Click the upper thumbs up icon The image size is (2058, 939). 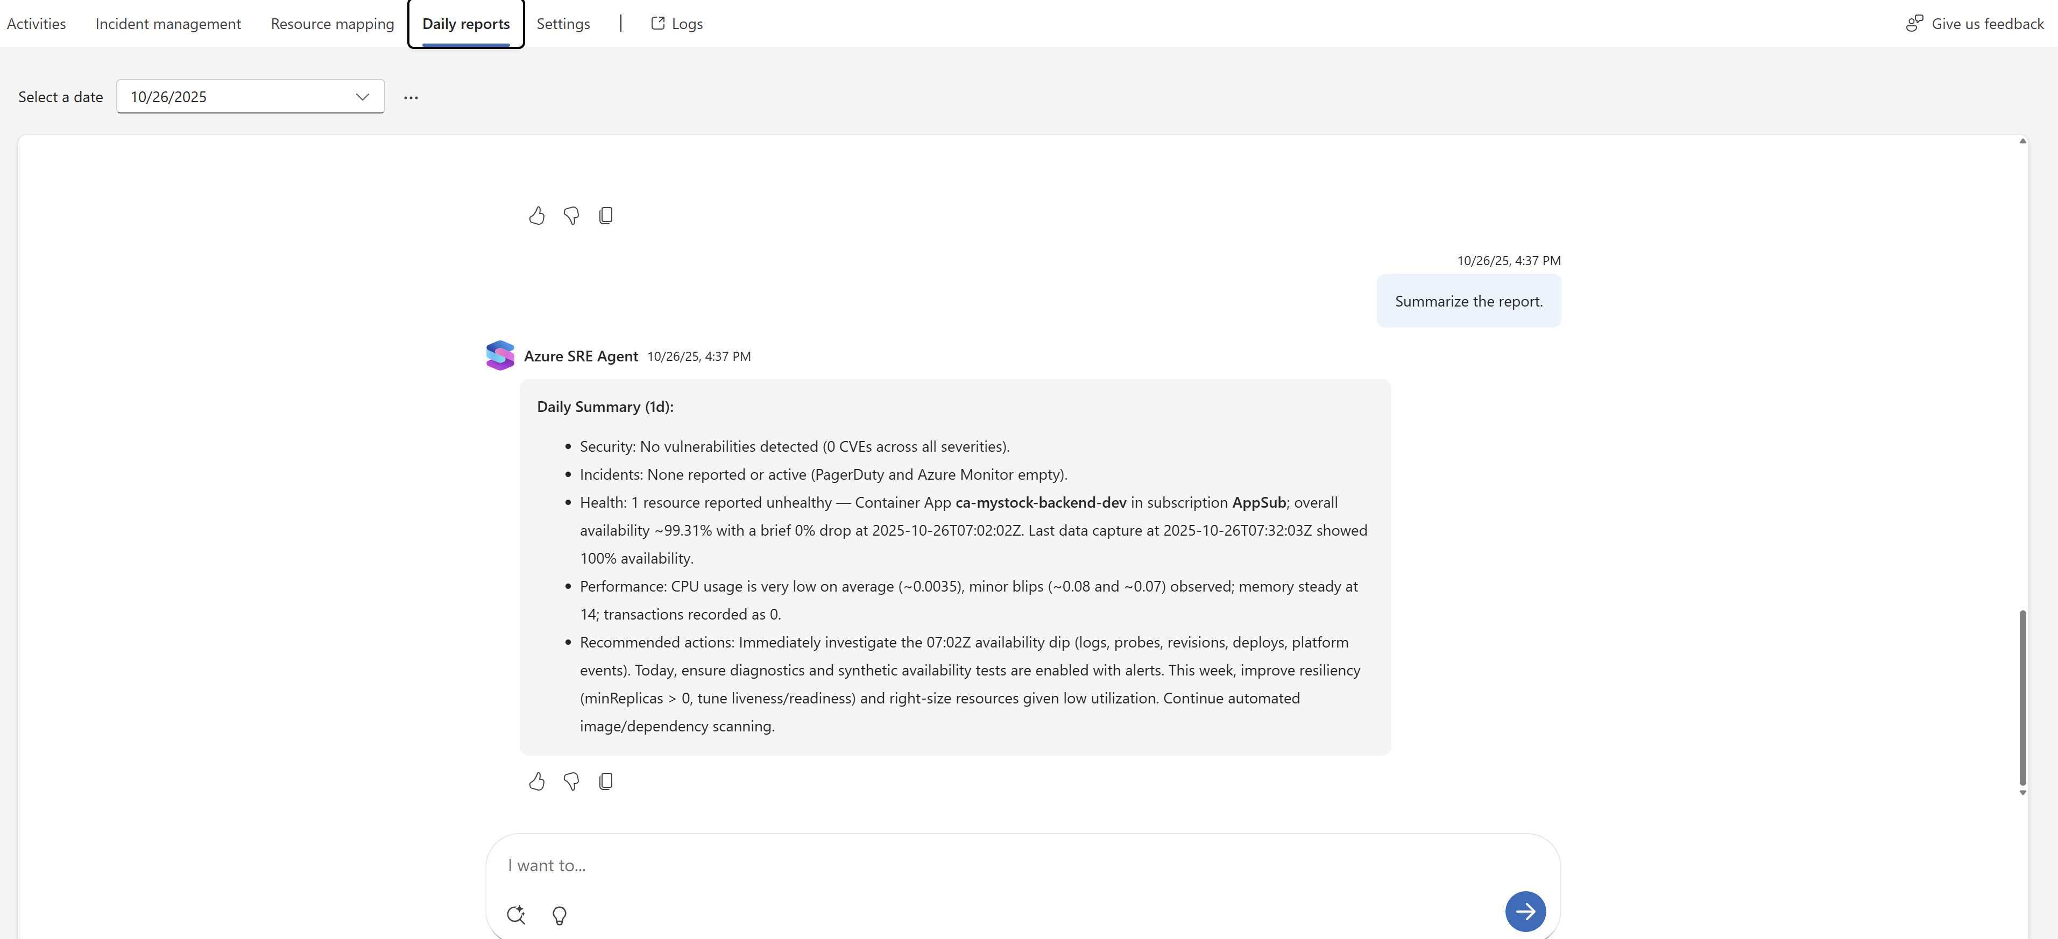click(x=536, y=216)
